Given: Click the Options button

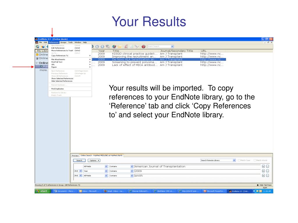Looking at the screenshot, I should pos(94,160).
